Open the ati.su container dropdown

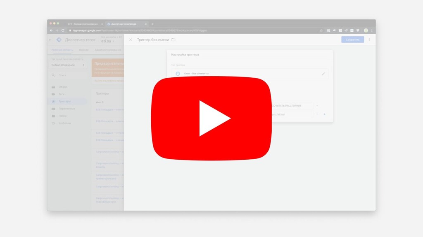click(108, 41)
